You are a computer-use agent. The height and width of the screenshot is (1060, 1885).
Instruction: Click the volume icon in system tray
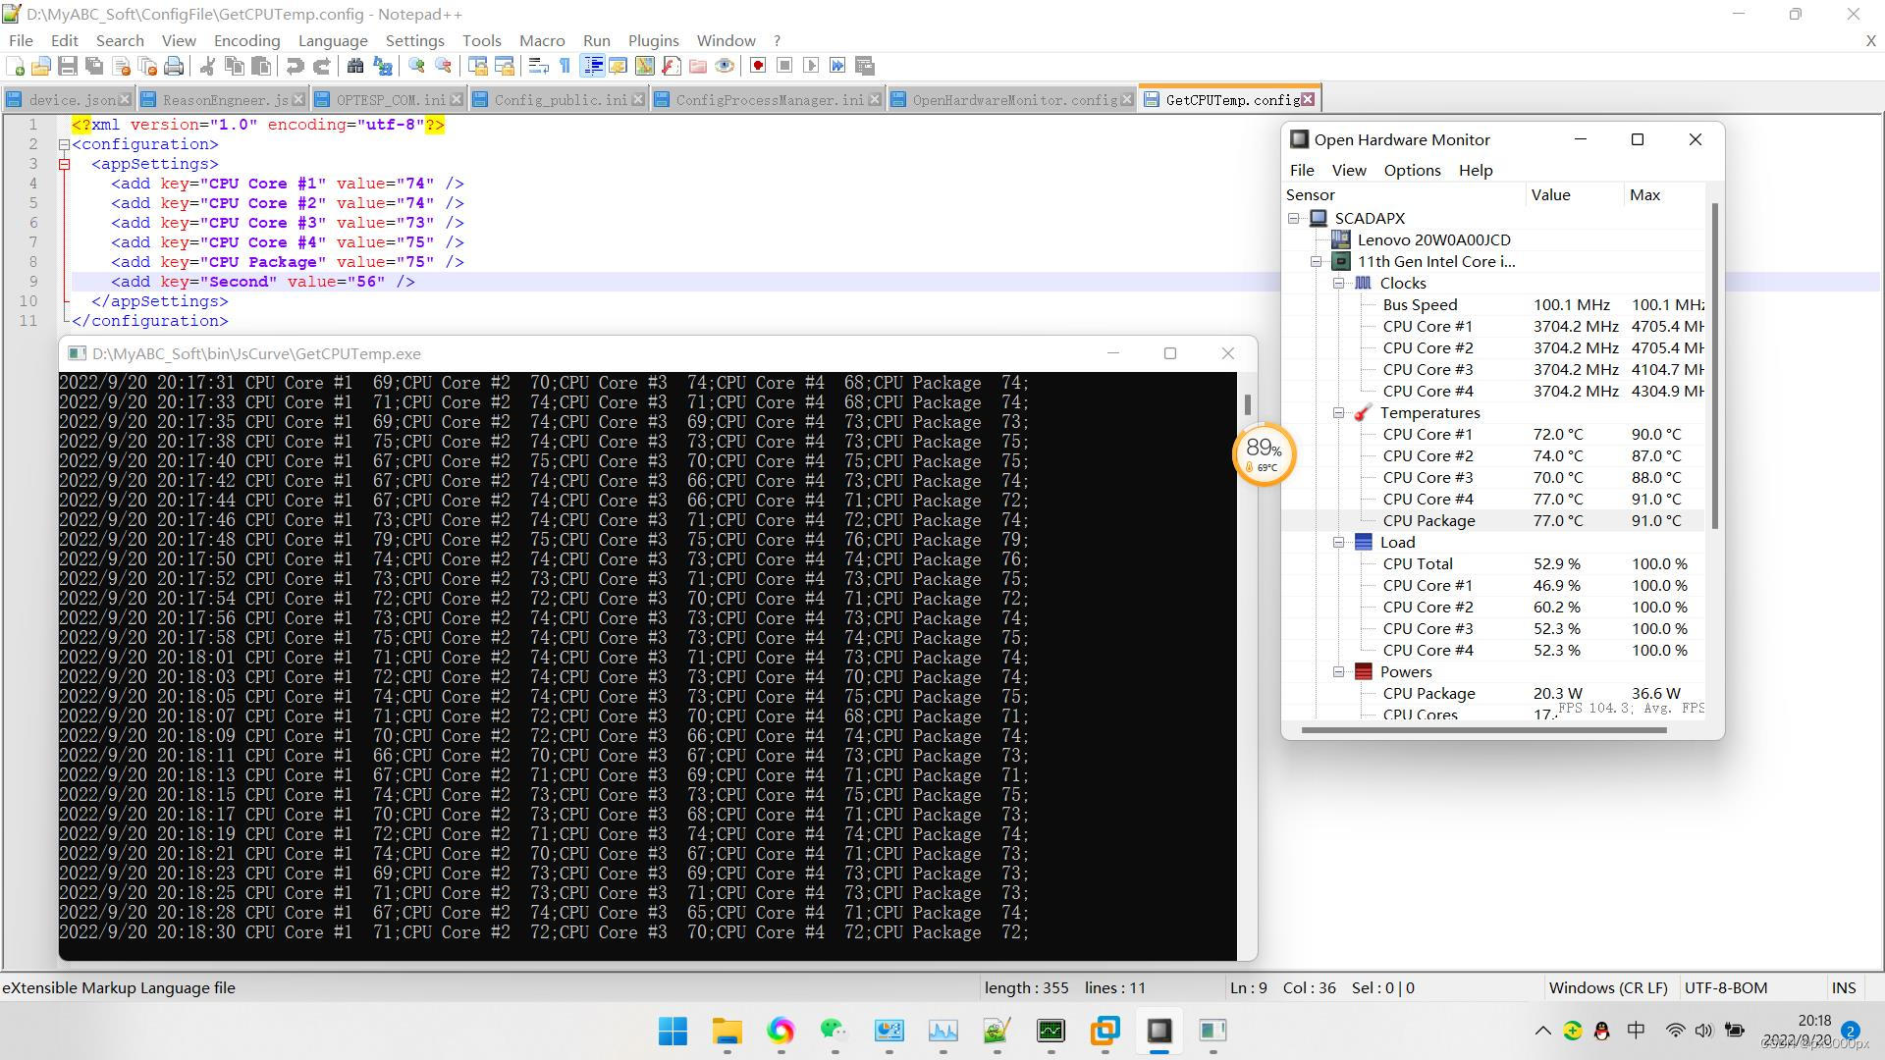1703,1031
